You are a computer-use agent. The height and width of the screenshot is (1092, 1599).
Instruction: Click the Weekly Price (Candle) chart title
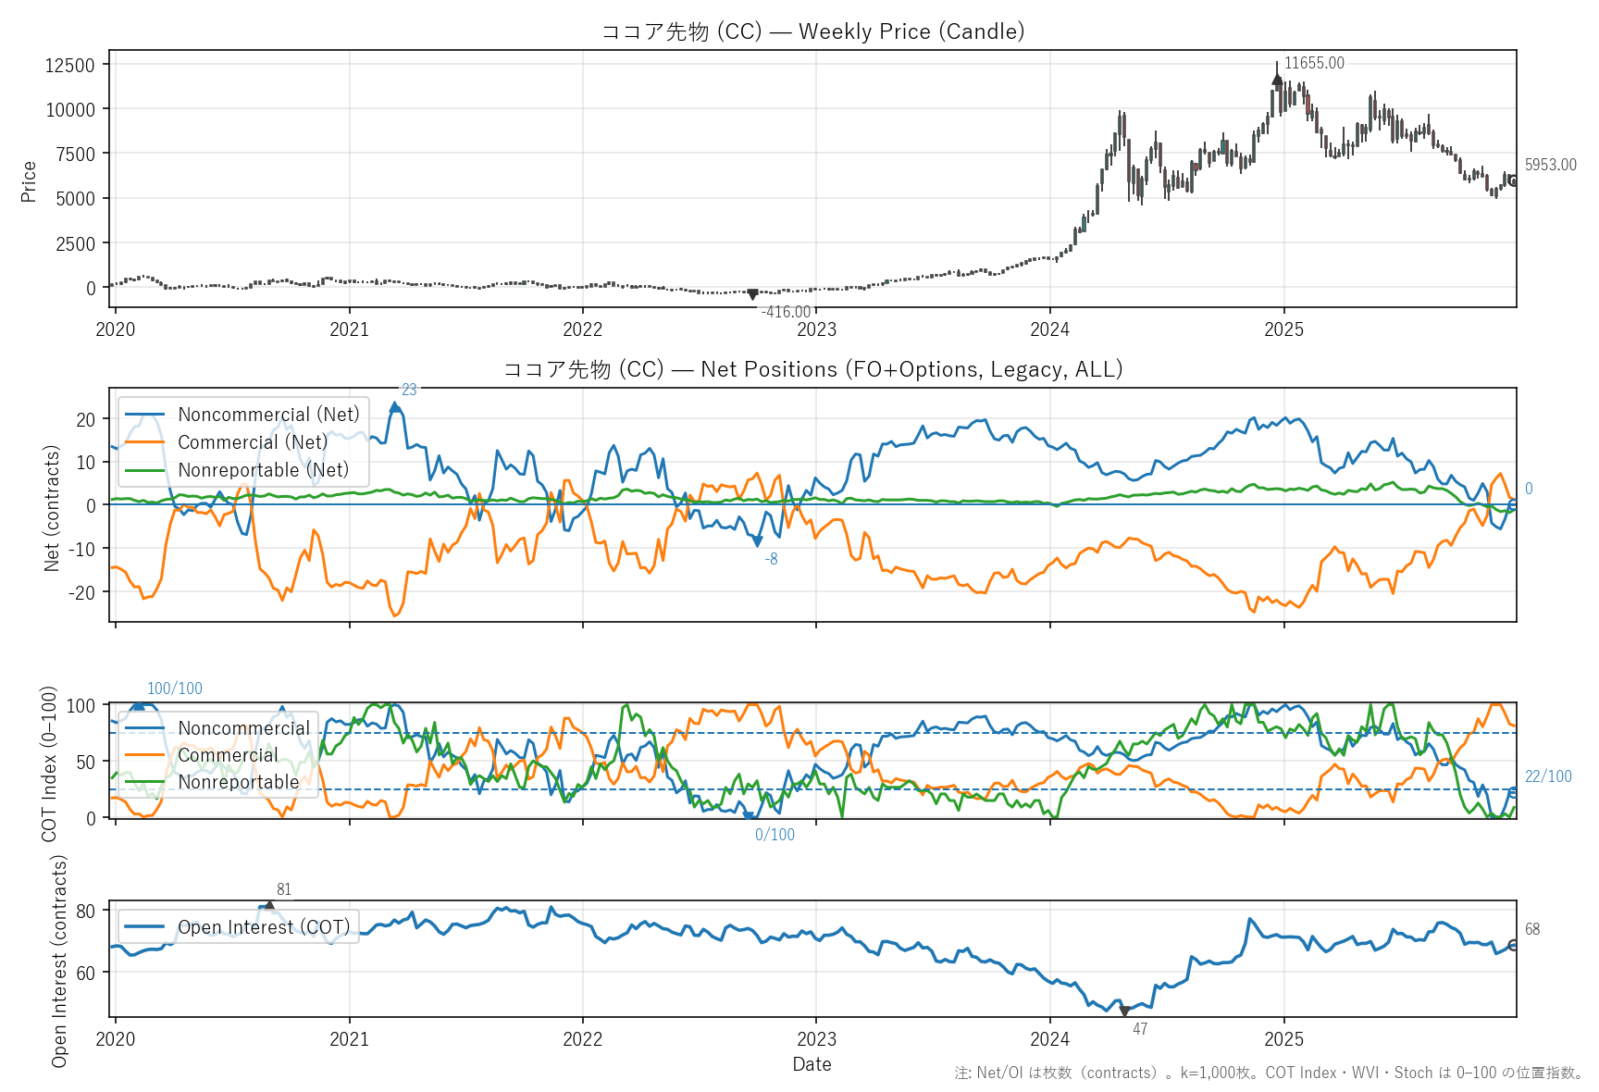pyautogui.click(x=812, y=31)
